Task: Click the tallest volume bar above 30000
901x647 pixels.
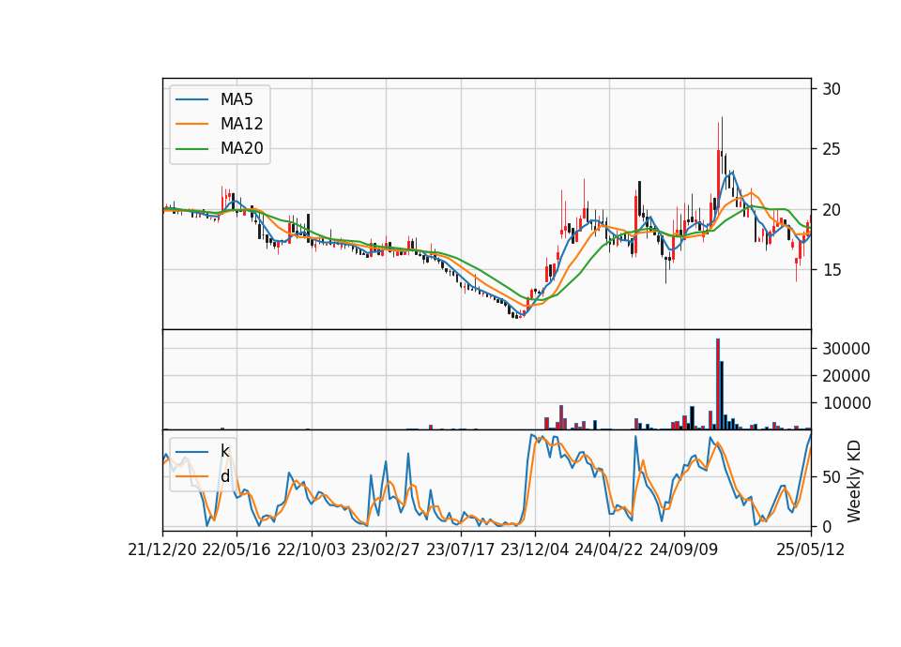Action: [718, 384]
